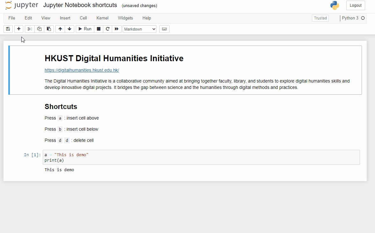This screenshot has height=233, width=375.
Task: Open the Markdown cell type dropdown
Action: [x=139, y=29]
